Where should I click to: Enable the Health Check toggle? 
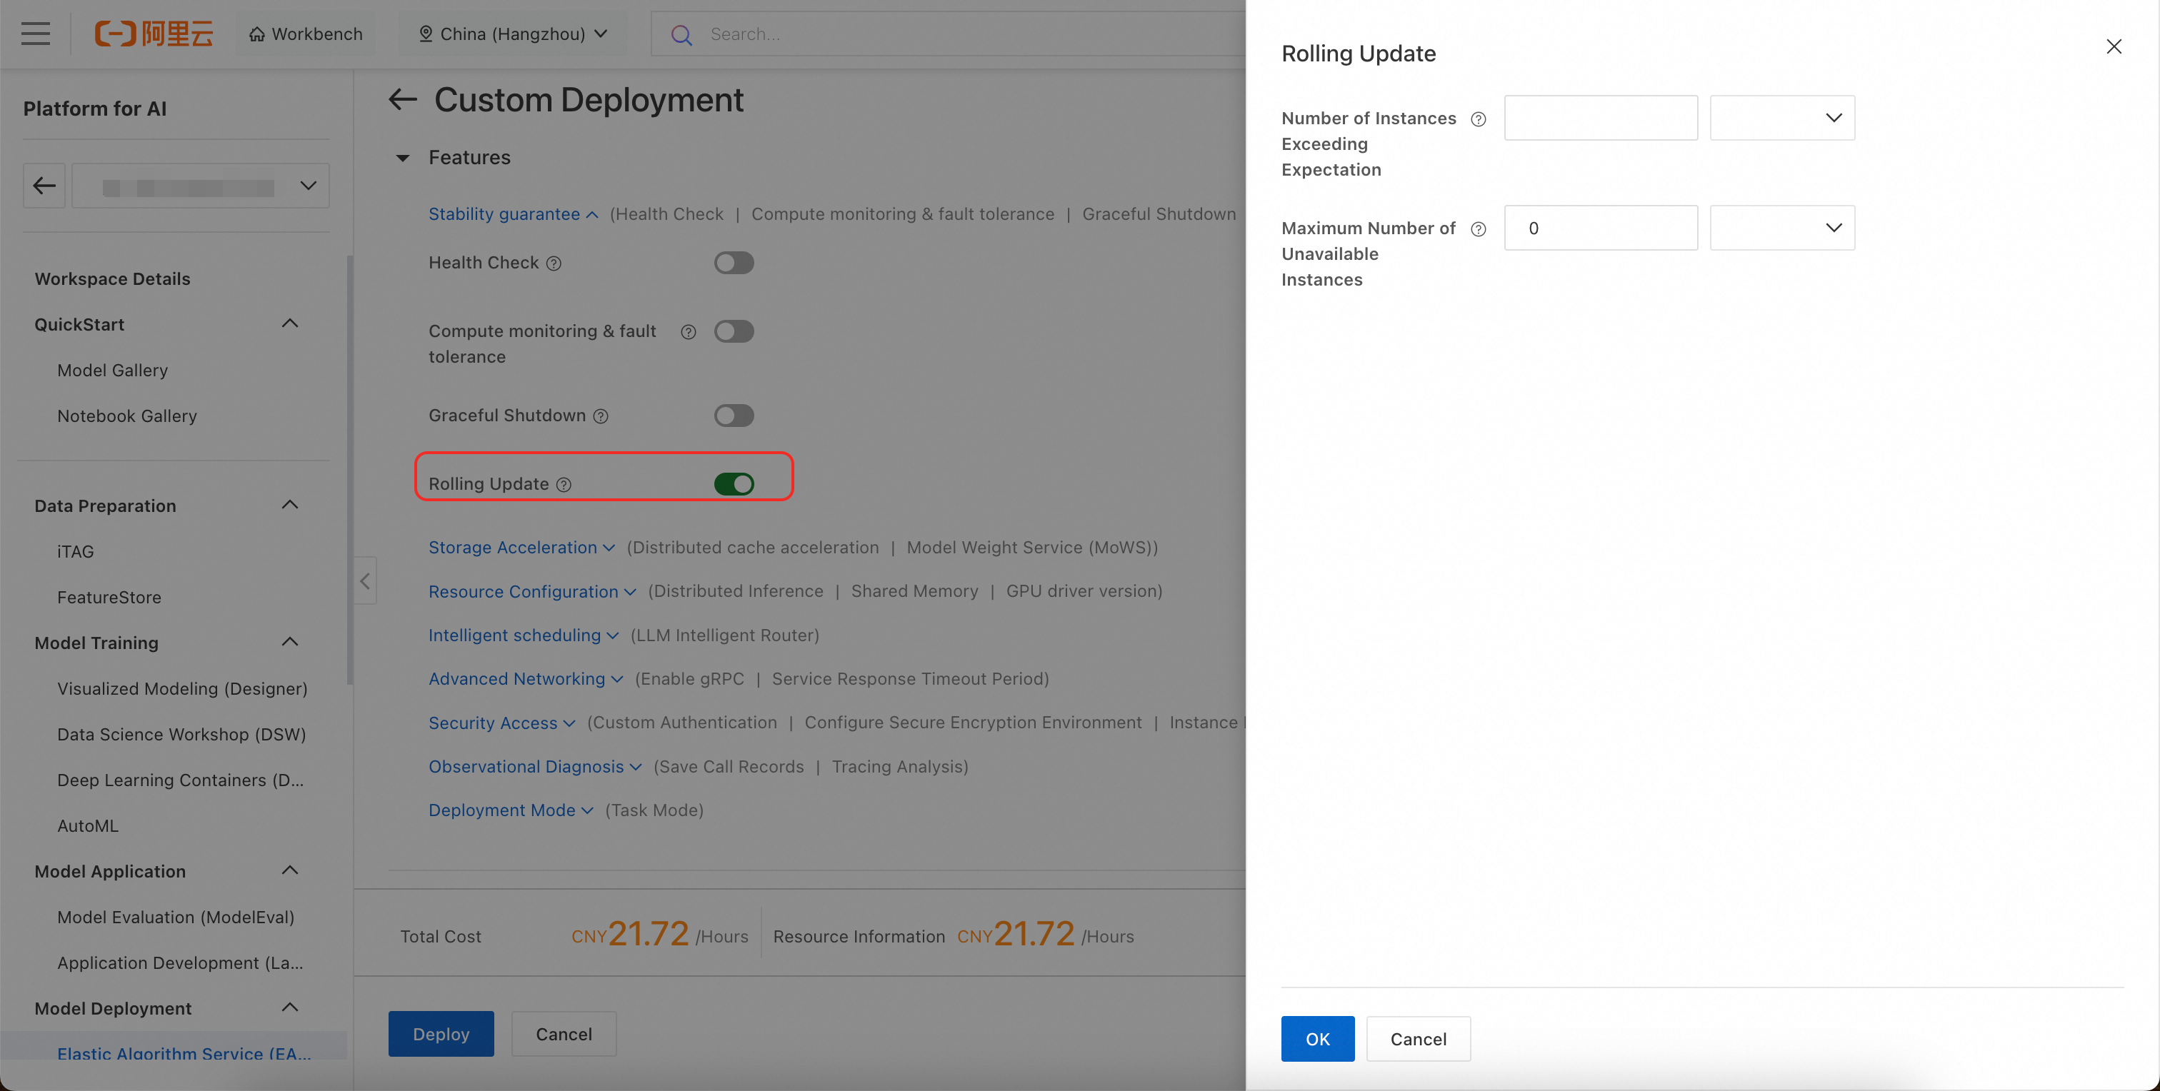click(734, 263)
